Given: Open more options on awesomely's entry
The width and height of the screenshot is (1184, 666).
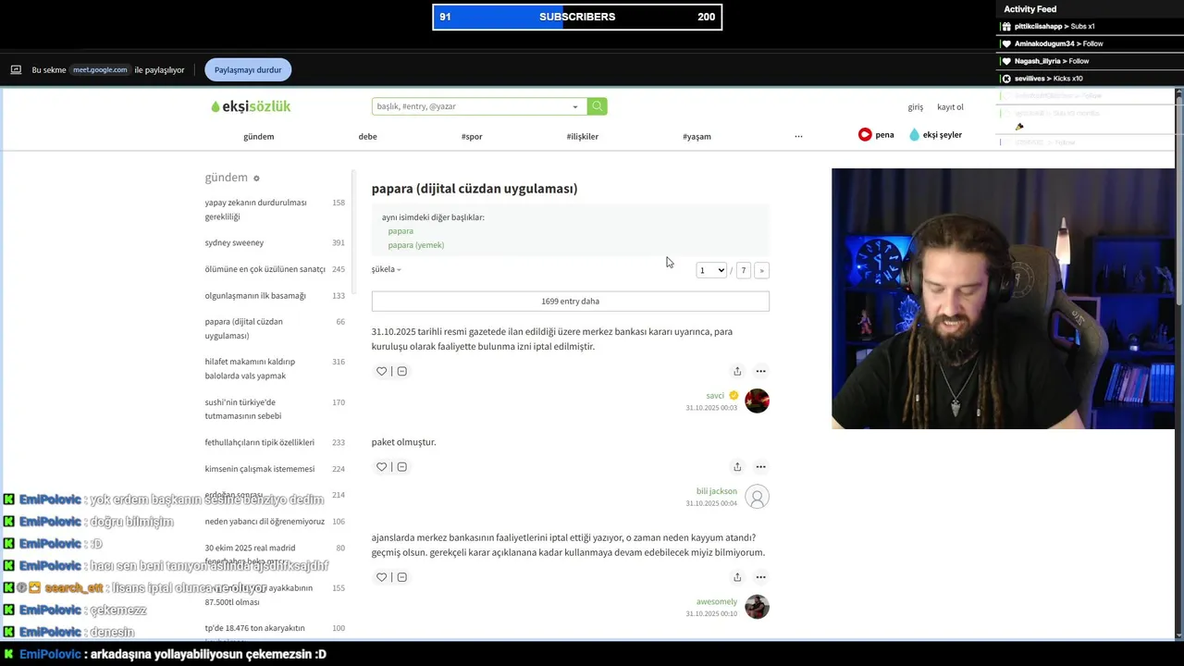Looking at the screenshot, I should coord(760,577).
